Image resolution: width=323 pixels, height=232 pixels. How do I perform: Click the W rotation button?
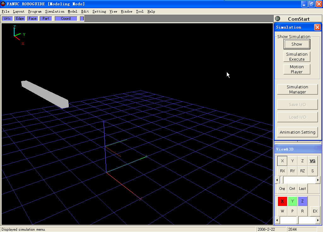coord(282,211)
